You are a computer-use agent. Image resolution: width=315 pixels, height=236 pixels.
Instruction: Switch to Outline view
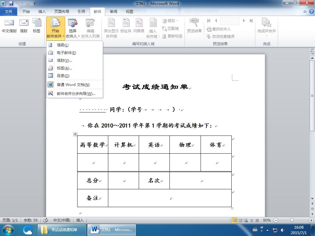coord(251,220)
